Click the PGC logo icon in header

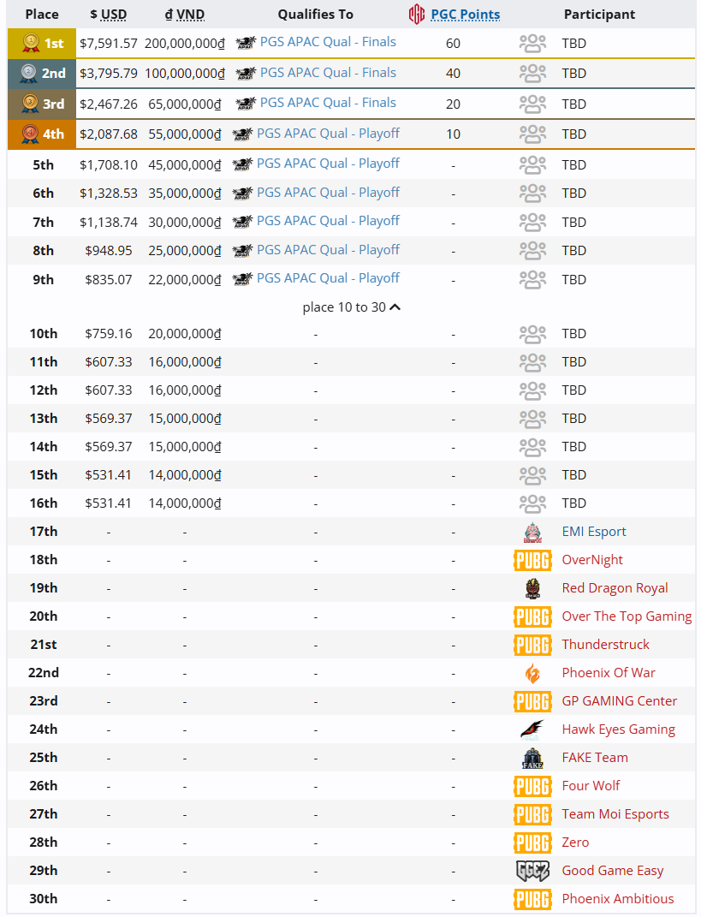tap(416, 14)
